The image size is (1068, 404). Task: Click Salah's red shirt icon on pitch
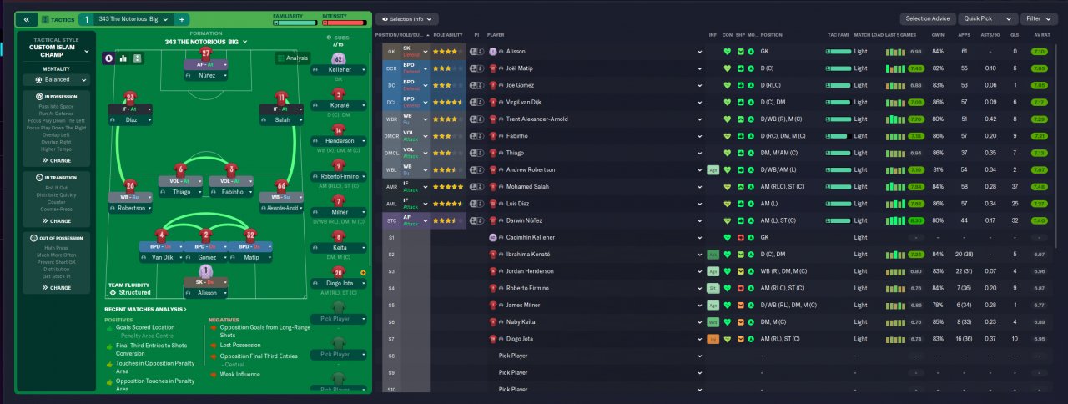point(281,98)
